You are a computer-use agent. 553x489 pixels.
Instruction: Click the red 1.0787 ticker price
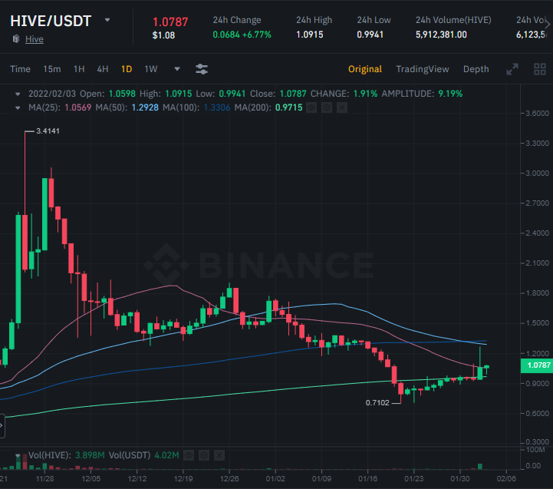pyautogui.click(x=170, y=22)
